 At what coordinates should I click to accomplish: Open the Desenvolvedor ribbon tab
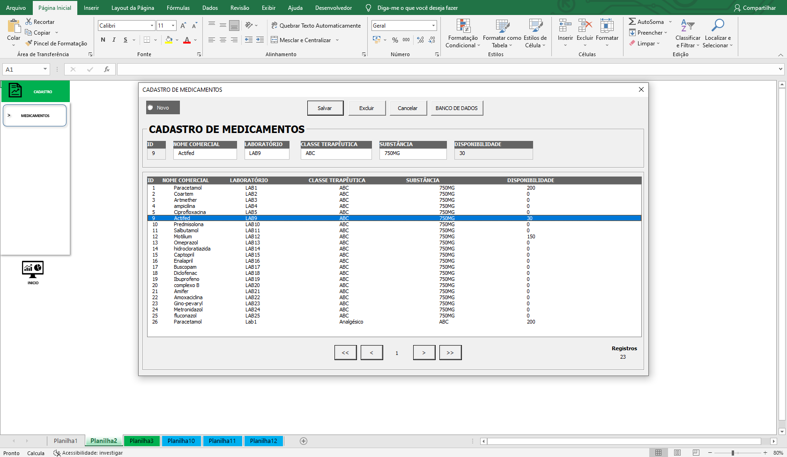click(334, 8)
